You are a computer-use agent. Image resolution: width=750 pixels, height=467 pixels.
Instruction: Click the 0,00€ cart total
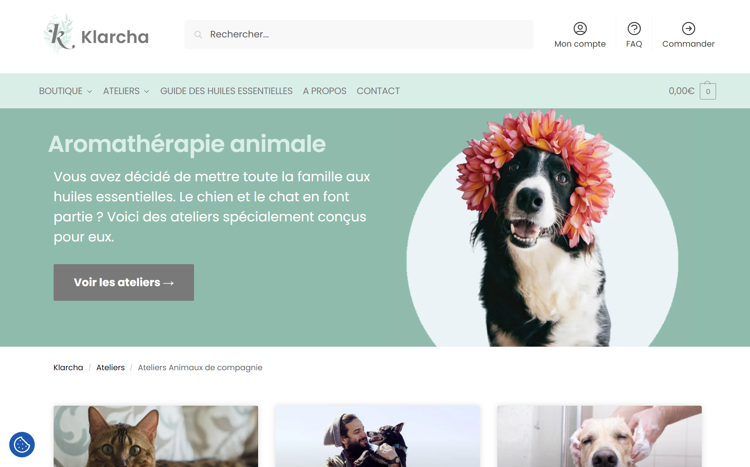click(681, 91)
